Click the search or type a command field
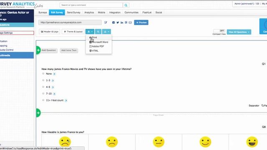This screenshot has height=150, width=267. pos(91,5)
